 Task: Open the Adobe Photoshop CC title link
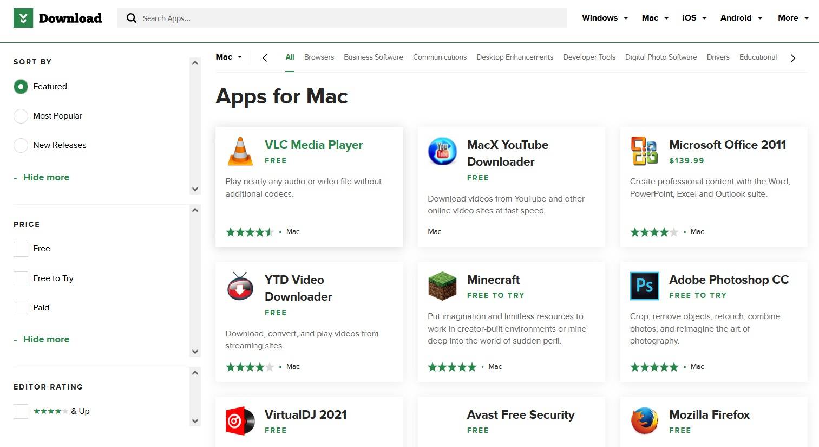[729, 280]
